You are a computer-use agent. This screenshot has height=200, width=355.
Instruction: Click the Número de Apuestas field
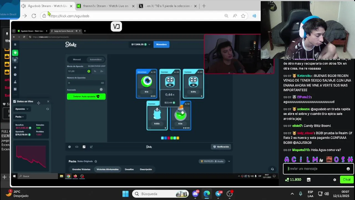click(x=86, y=83)
